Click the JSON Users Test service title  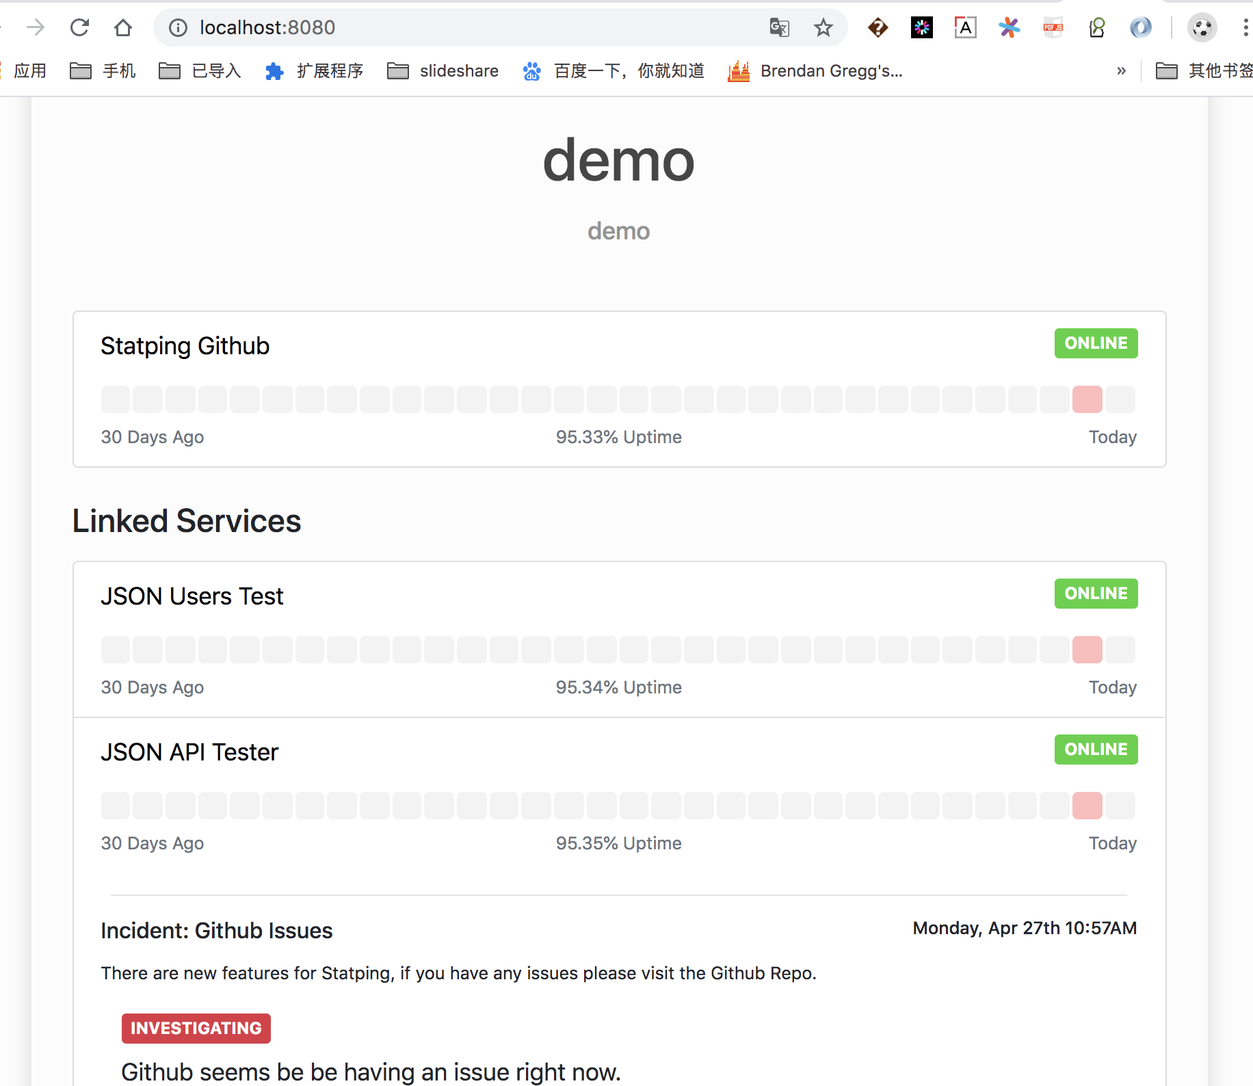(192, 596)
